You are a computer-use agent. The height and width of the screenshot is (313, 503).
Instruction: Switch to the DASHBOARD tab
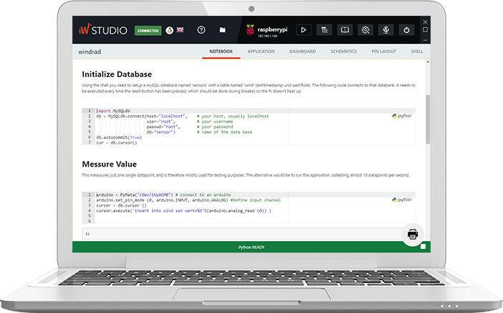point(302,52)
